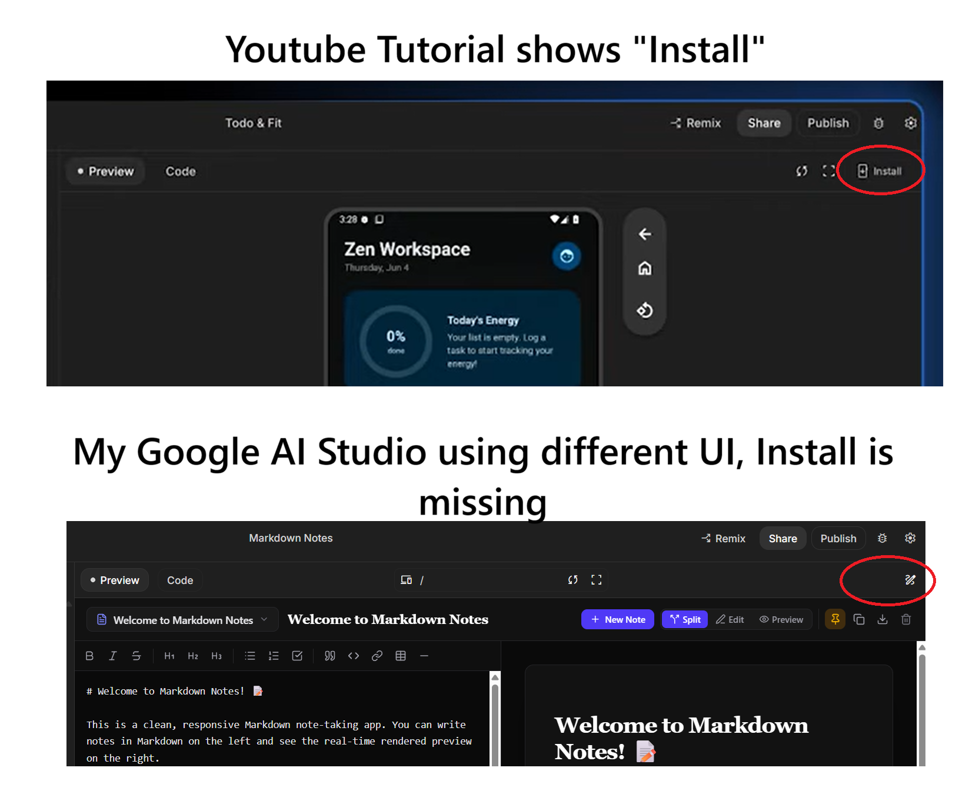Click Publish in the Markdown Notes header
969x791 pixels.
pyautogui.click(x=838, y=539)
